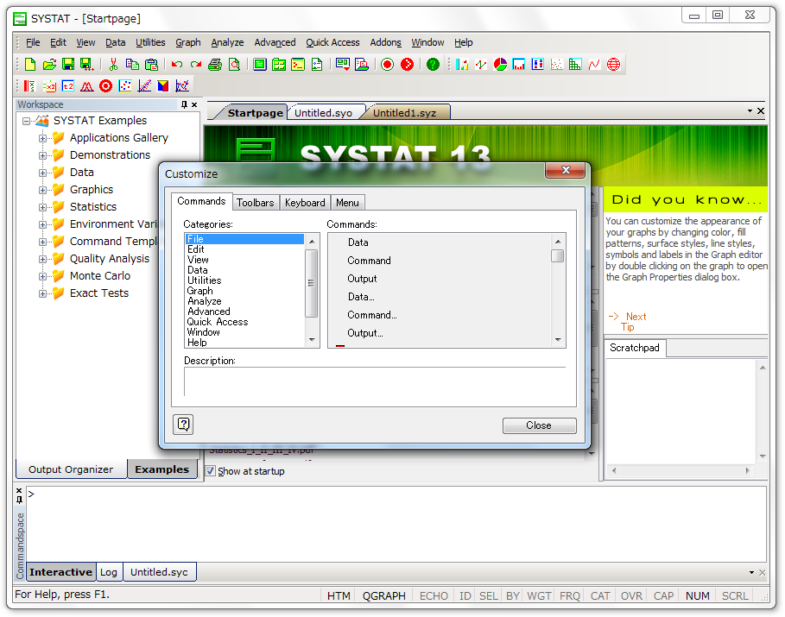Collapse the SYSTAT Examples root node
This screenshot has width=785, height=617.
point(26,121)
